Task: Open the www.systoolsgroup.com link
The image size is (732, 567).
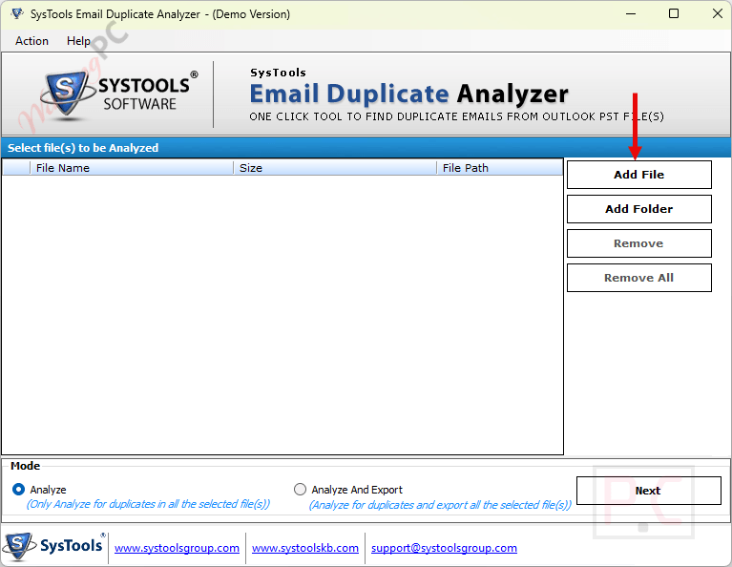Action: [177, 548]
